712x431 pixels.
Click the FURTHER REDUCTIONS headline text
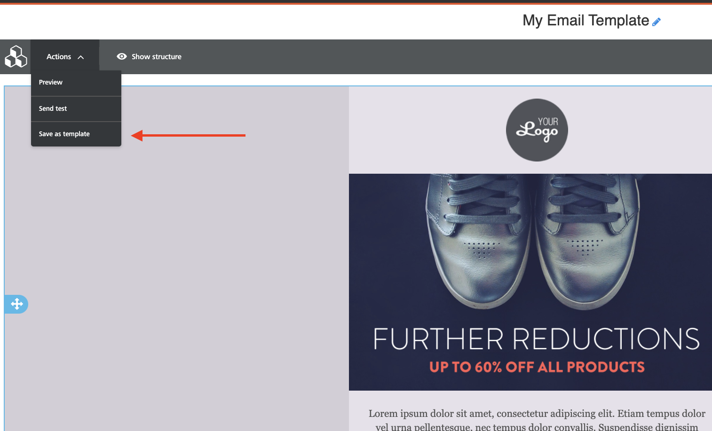pos(536,339)
